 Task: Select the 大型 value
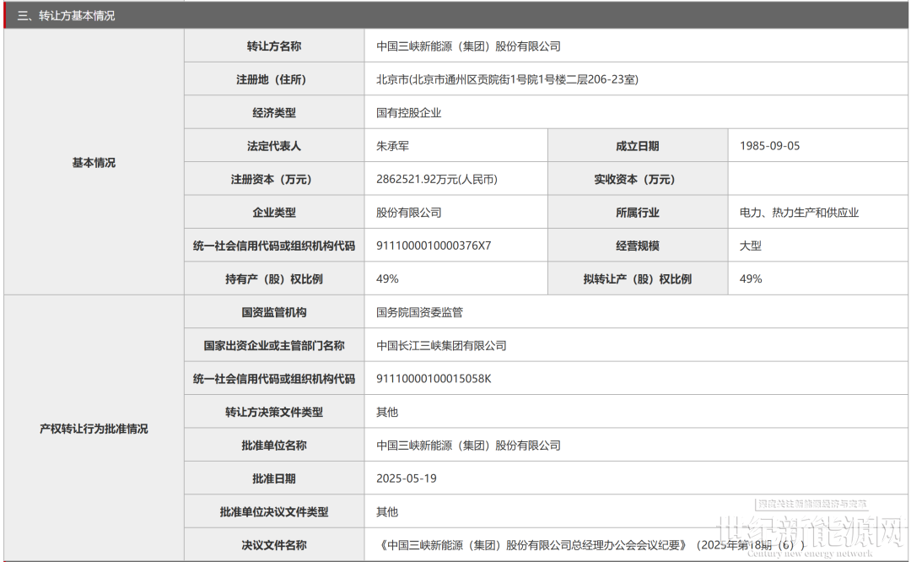750,246
